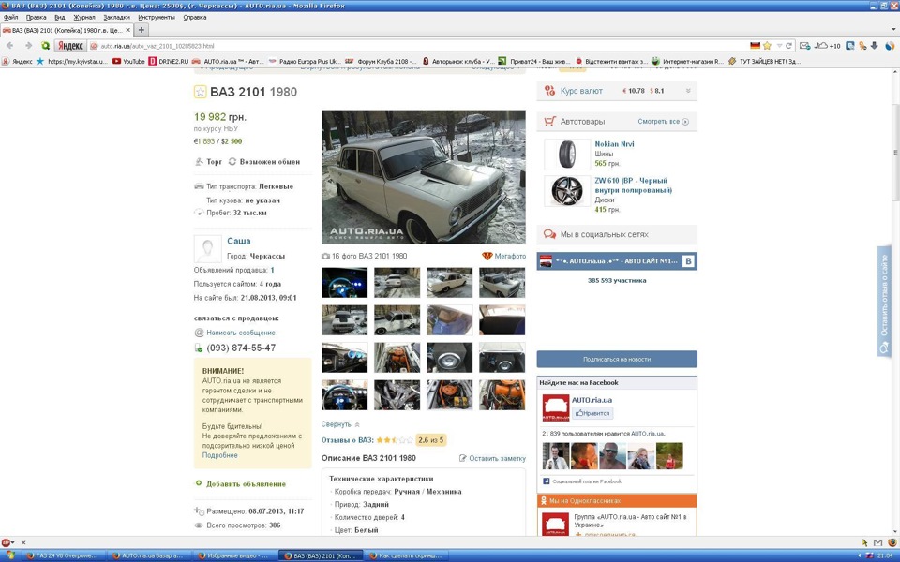Click the page vertical scrollbar thumb

(x=894, y=152)
